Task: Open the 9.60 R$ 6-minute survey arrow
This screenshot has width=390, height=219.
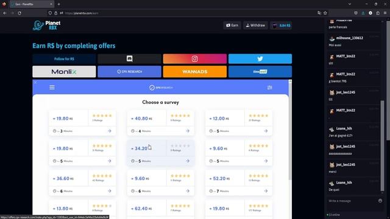Action: point(188,191)
